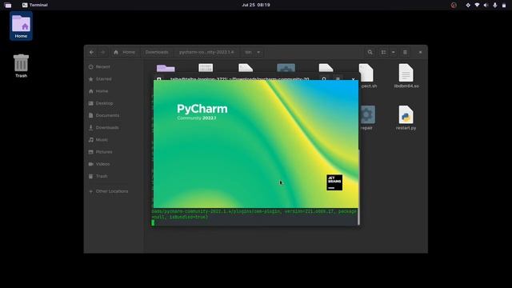
Task: Click the red circular tray indicator icon
Action: click(x=454, y=5)
